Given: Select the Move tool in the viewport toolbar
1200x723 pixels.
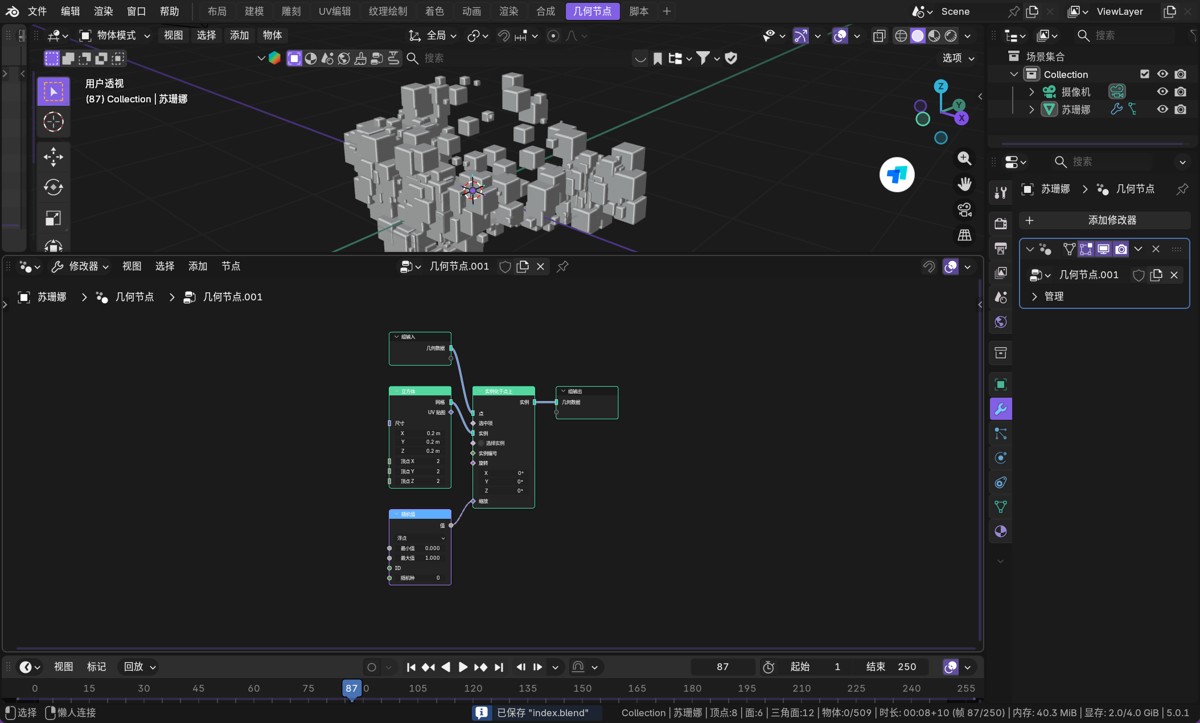Looking at the screenshot, I should click(54, 156).
